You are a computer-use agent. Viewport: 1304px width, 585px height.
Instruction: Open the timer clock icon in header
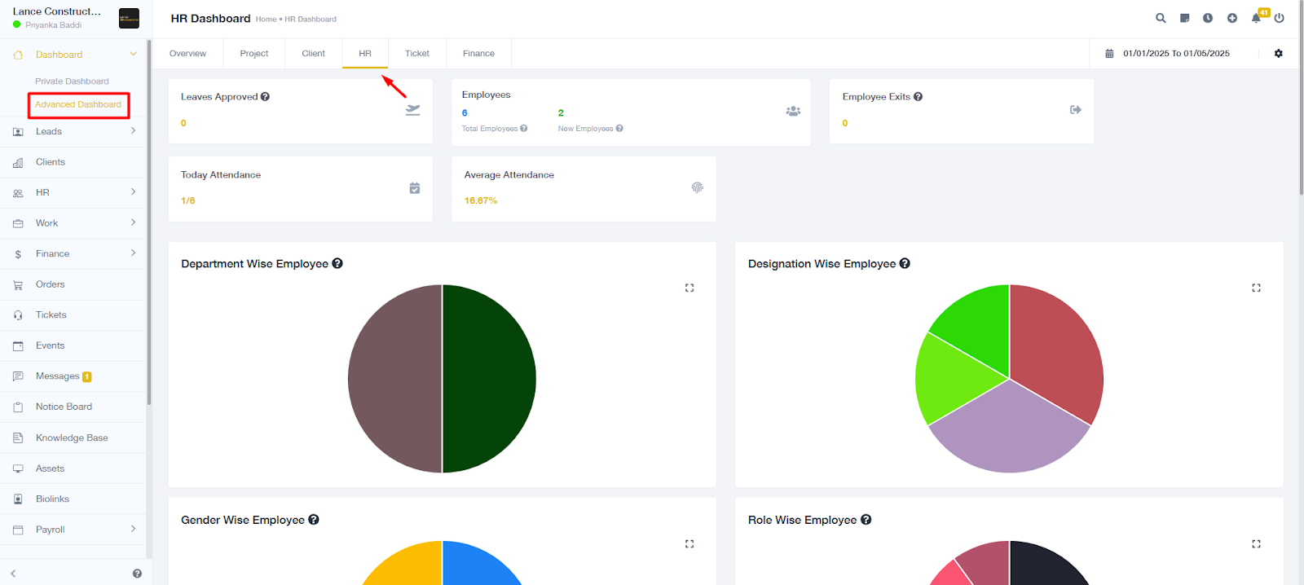(x=1208, y=18)
